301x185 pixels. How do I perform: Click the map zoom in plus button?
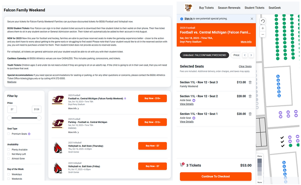[x=263, y=28]
